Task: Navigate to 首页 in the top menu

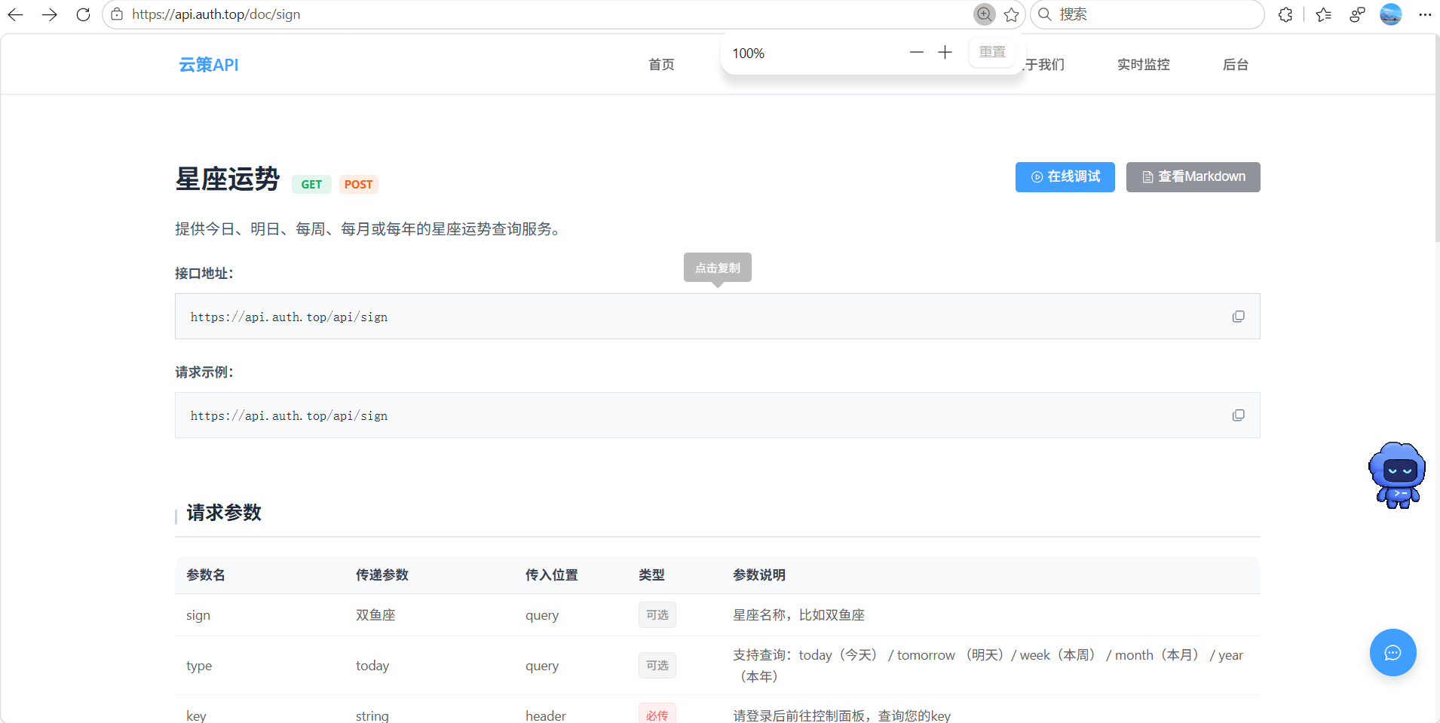Action: pos(661,65)
